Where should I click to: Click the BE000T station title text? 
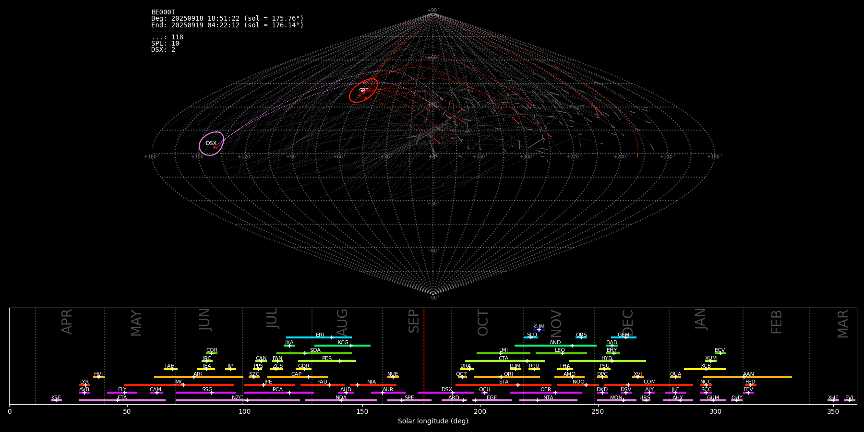pyautogui.click(x=163, y=12)
